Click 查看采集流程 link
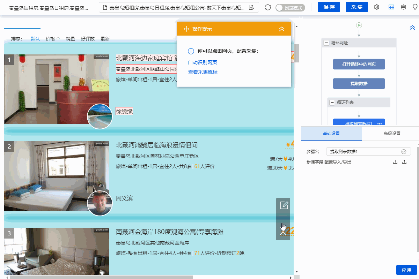The width and height of the screenshot is (419, 279). 203,72
